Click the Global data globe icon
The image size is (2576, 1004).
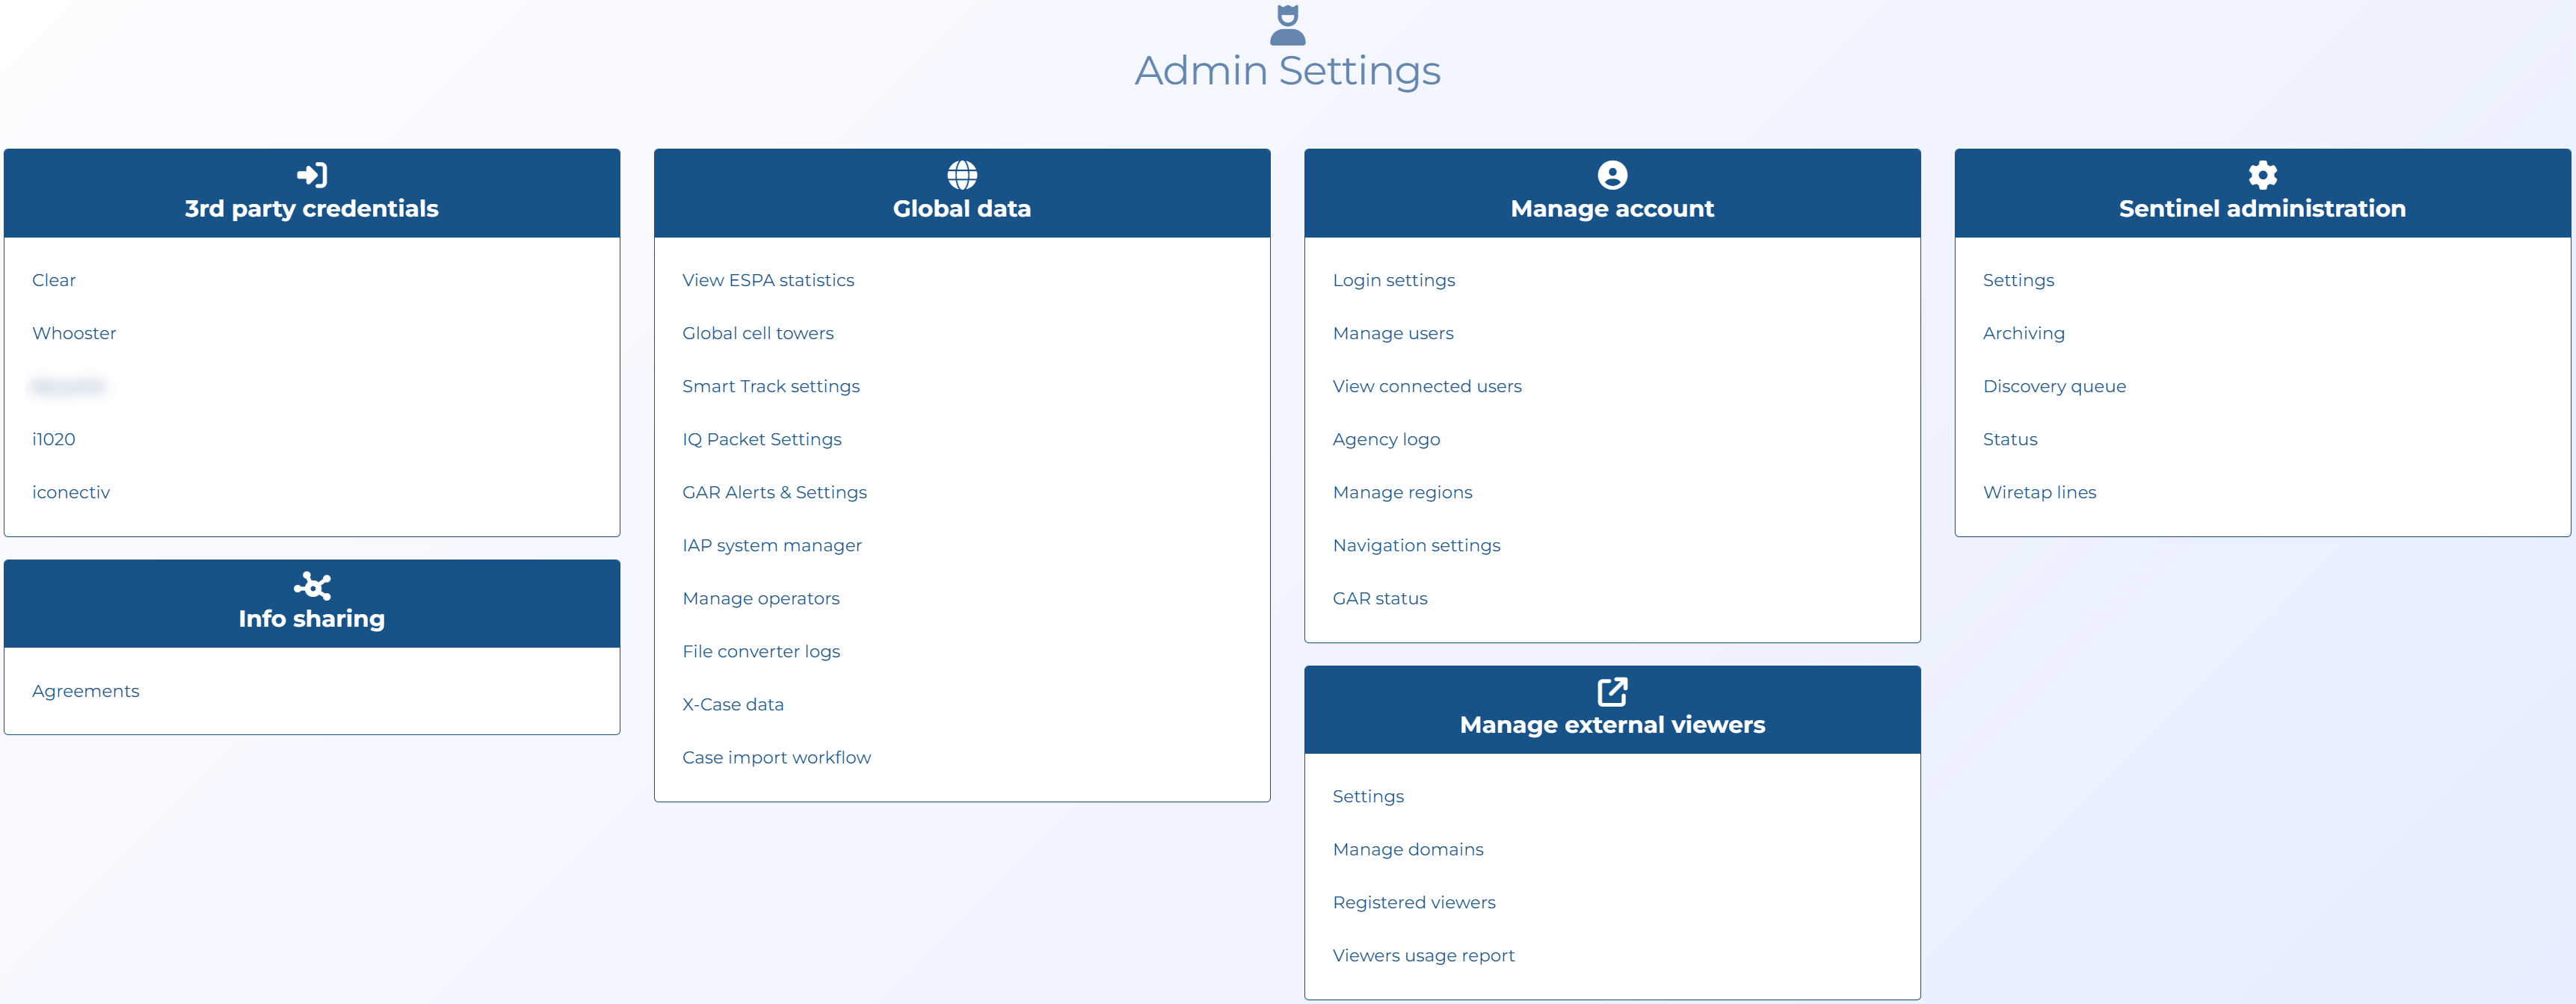pyautogui.click(x=961, y=175)
